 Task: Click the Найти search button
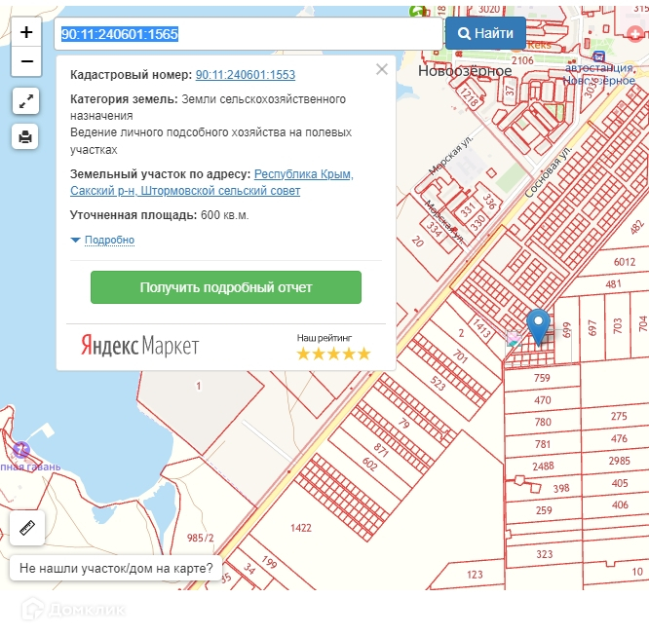484,33
